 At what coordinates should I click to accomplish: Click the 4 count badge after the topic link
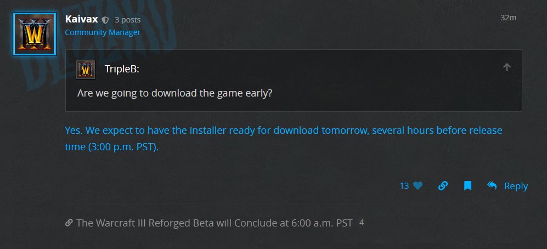click(x=361, y=222)
